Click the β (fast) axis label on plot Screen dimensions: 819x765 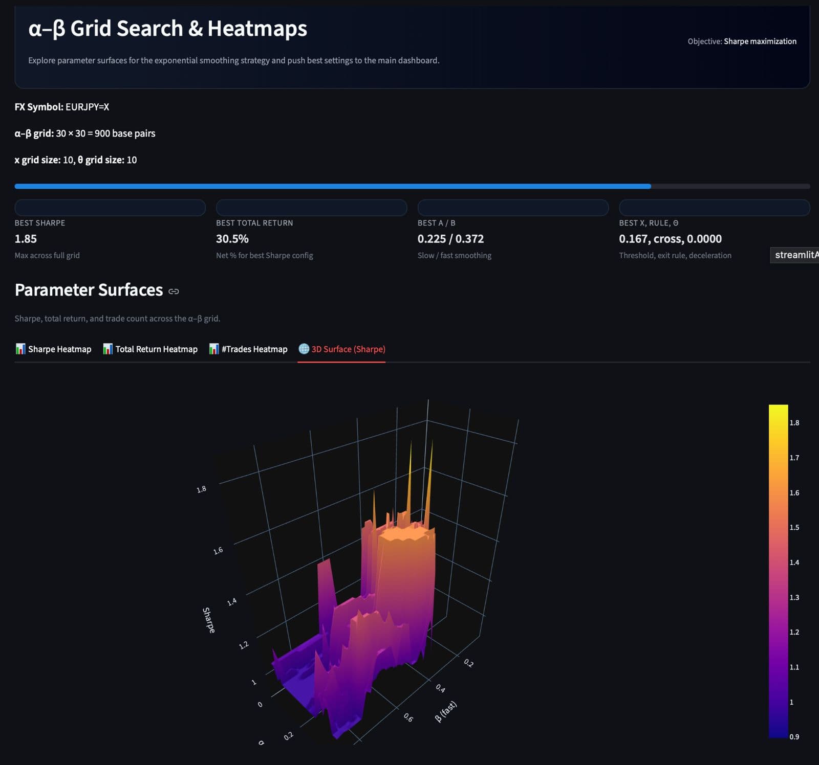coord(445,711)
